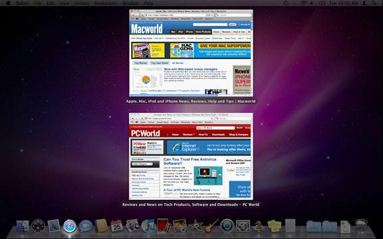Open iCal calendar showing 25

117,226
